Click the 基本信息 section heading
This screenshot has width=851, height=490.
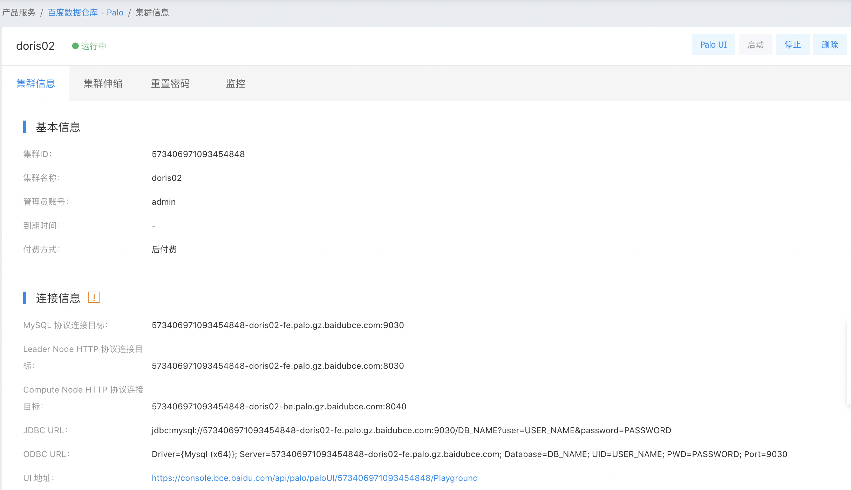tap(58, 127)
